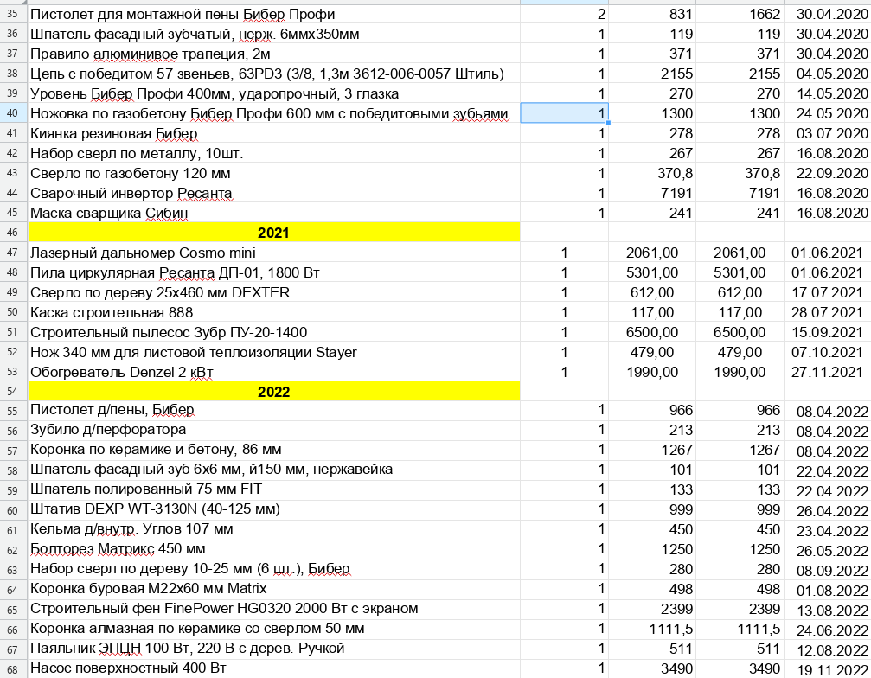871x678 pixels.
Task: Select cell 'Сверло по газобетону 120 мм'
Action: [x=274, y=173]
